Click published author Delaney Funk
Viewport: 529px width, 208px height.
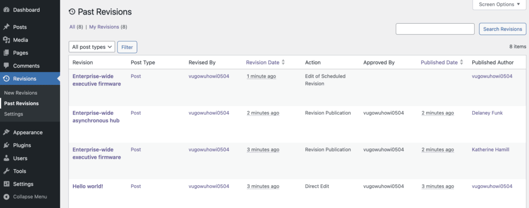click(x=487, y=113)
